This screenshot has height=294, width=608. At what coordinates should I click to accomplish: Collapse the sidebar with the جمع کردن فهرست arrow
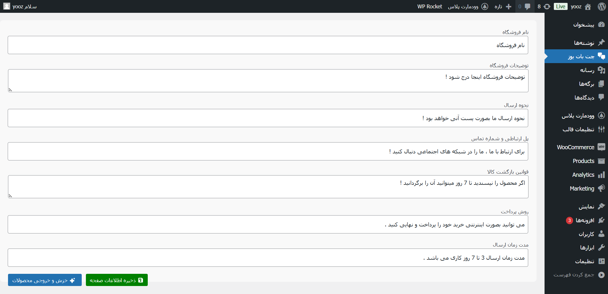point(602,275)
